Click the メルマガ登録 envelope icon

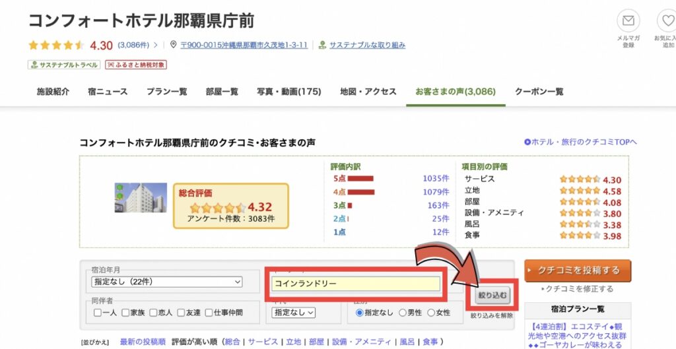(628, 20)
